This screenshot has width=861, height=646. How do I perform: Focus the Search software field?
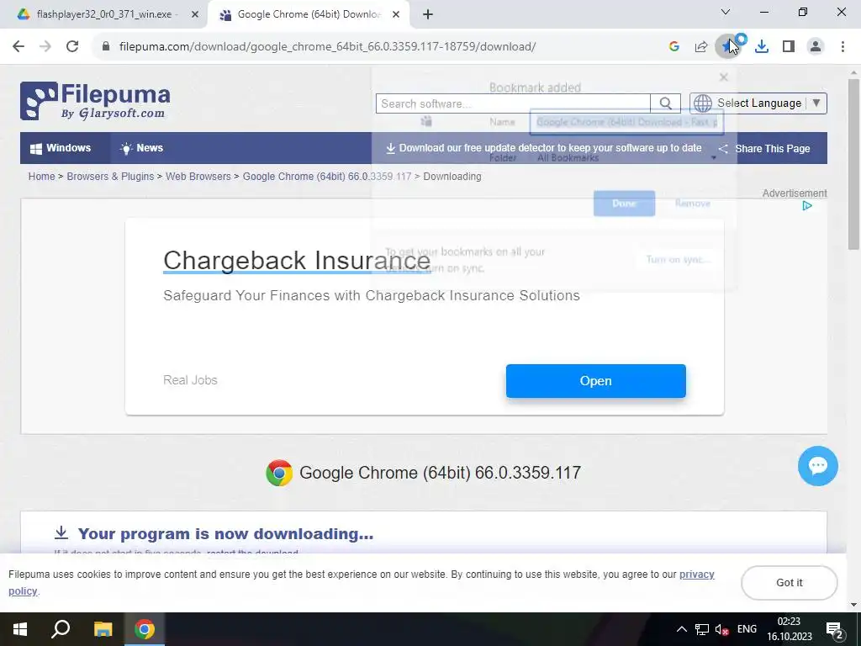(513, 103)
